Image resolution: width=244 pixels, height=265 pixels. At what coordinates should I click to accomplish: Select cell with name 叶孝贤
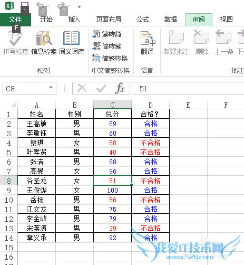(36, 152)
